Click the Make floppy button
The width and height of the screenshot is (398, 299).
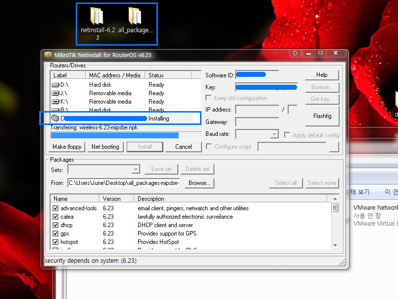(67, 147)
